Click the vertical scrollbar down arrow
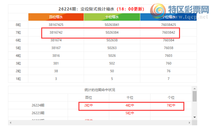This screenshot has width=212, height=129. [194, 117]
